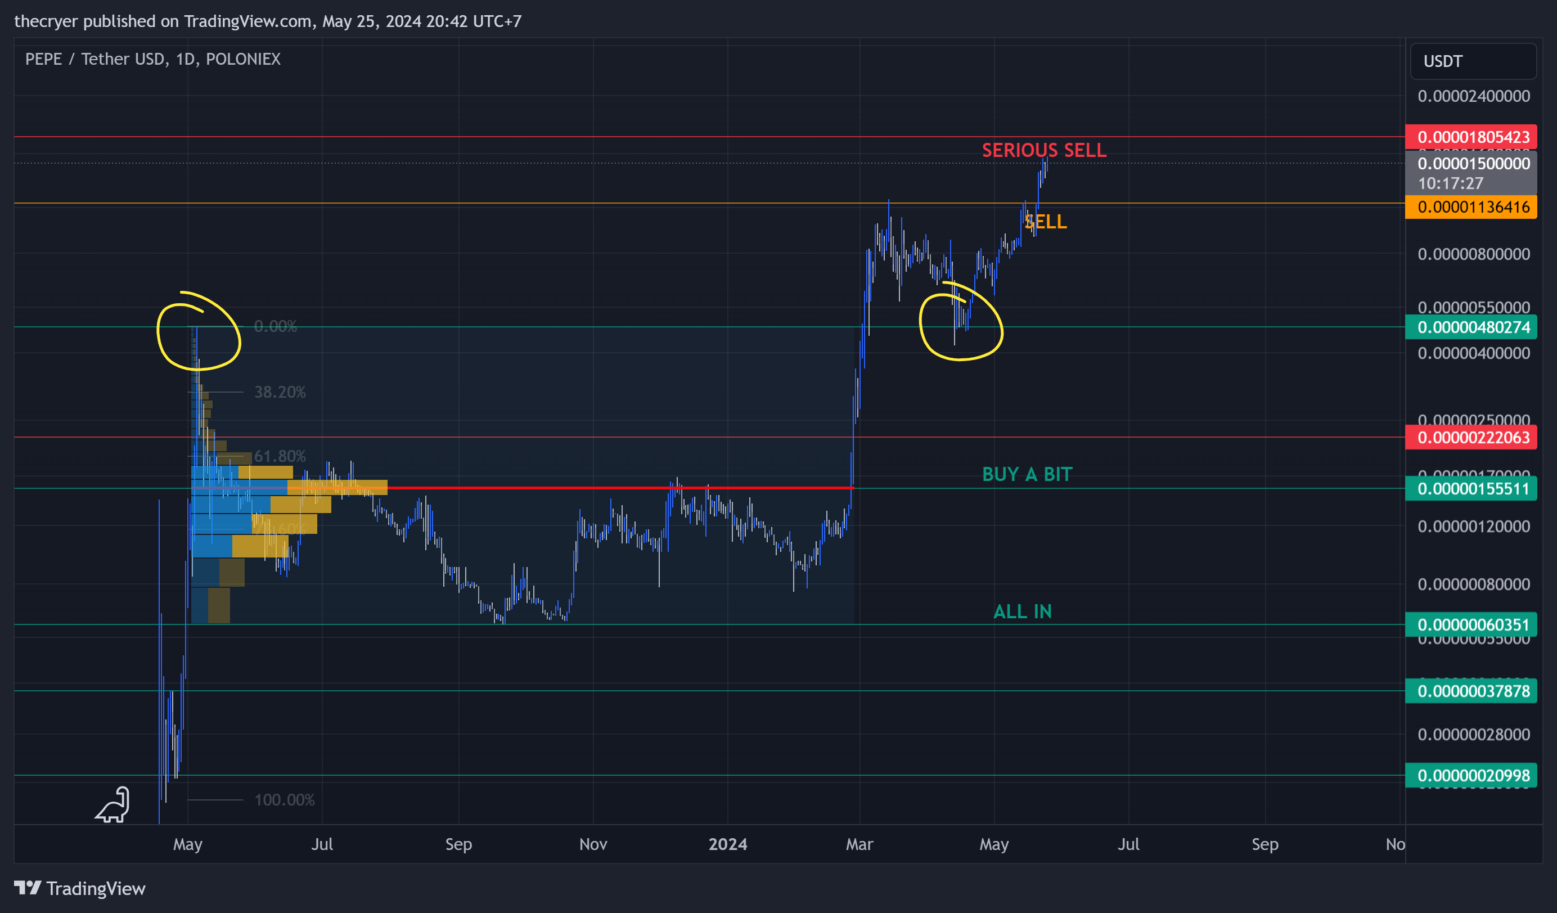The width and height of the screenshot is (1557, 913).
Task: Click the SERIOUS SELL annotation text
Action: 1043,150
